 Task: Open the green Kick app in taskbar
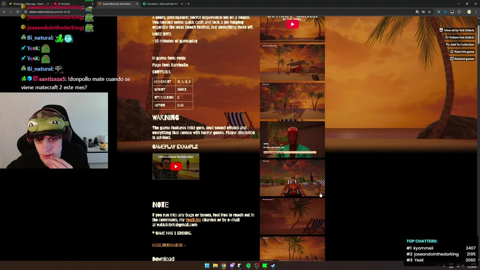tap(265, 265)
